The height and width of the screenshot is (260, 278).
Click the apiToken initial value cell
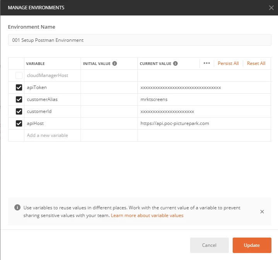point(109,87)
